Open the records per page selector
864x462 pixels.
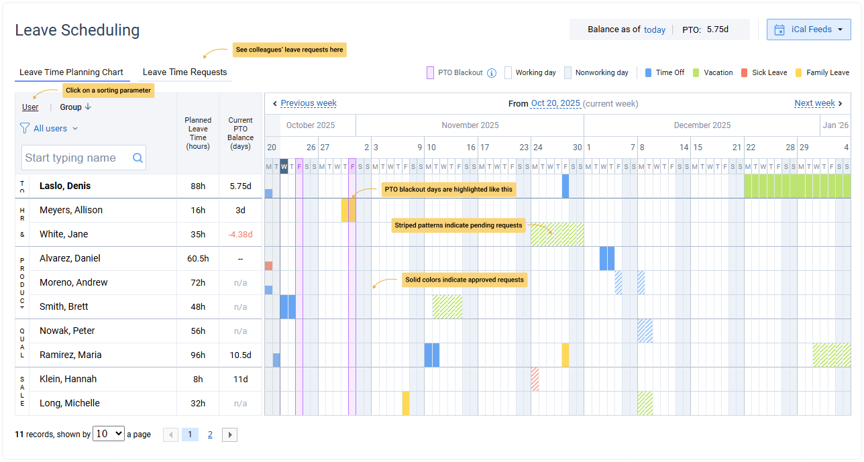(x=109, y=434)
